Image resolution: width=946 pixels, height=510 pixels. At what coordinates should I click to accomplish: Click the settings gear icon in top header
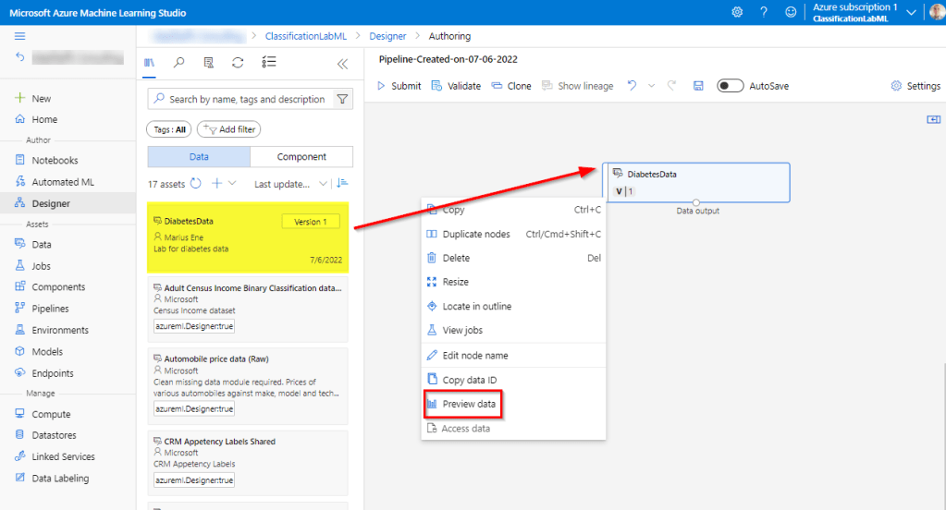point(737,12)
